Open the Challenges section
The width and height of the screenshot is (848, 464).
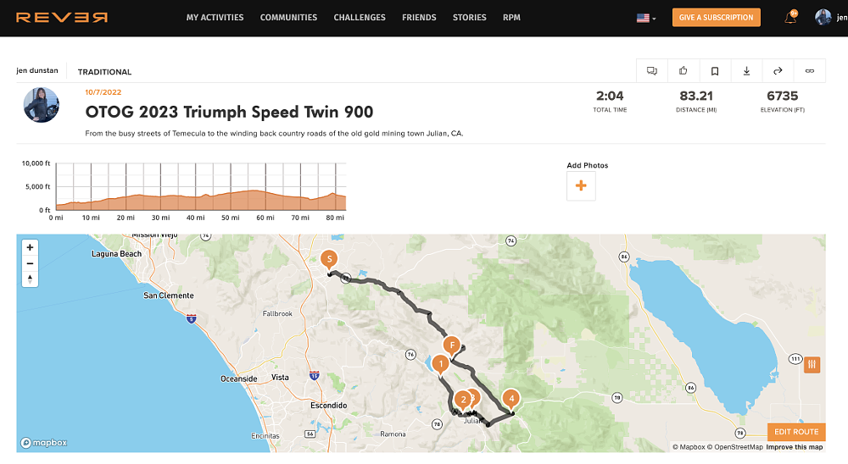pos(359,17)
